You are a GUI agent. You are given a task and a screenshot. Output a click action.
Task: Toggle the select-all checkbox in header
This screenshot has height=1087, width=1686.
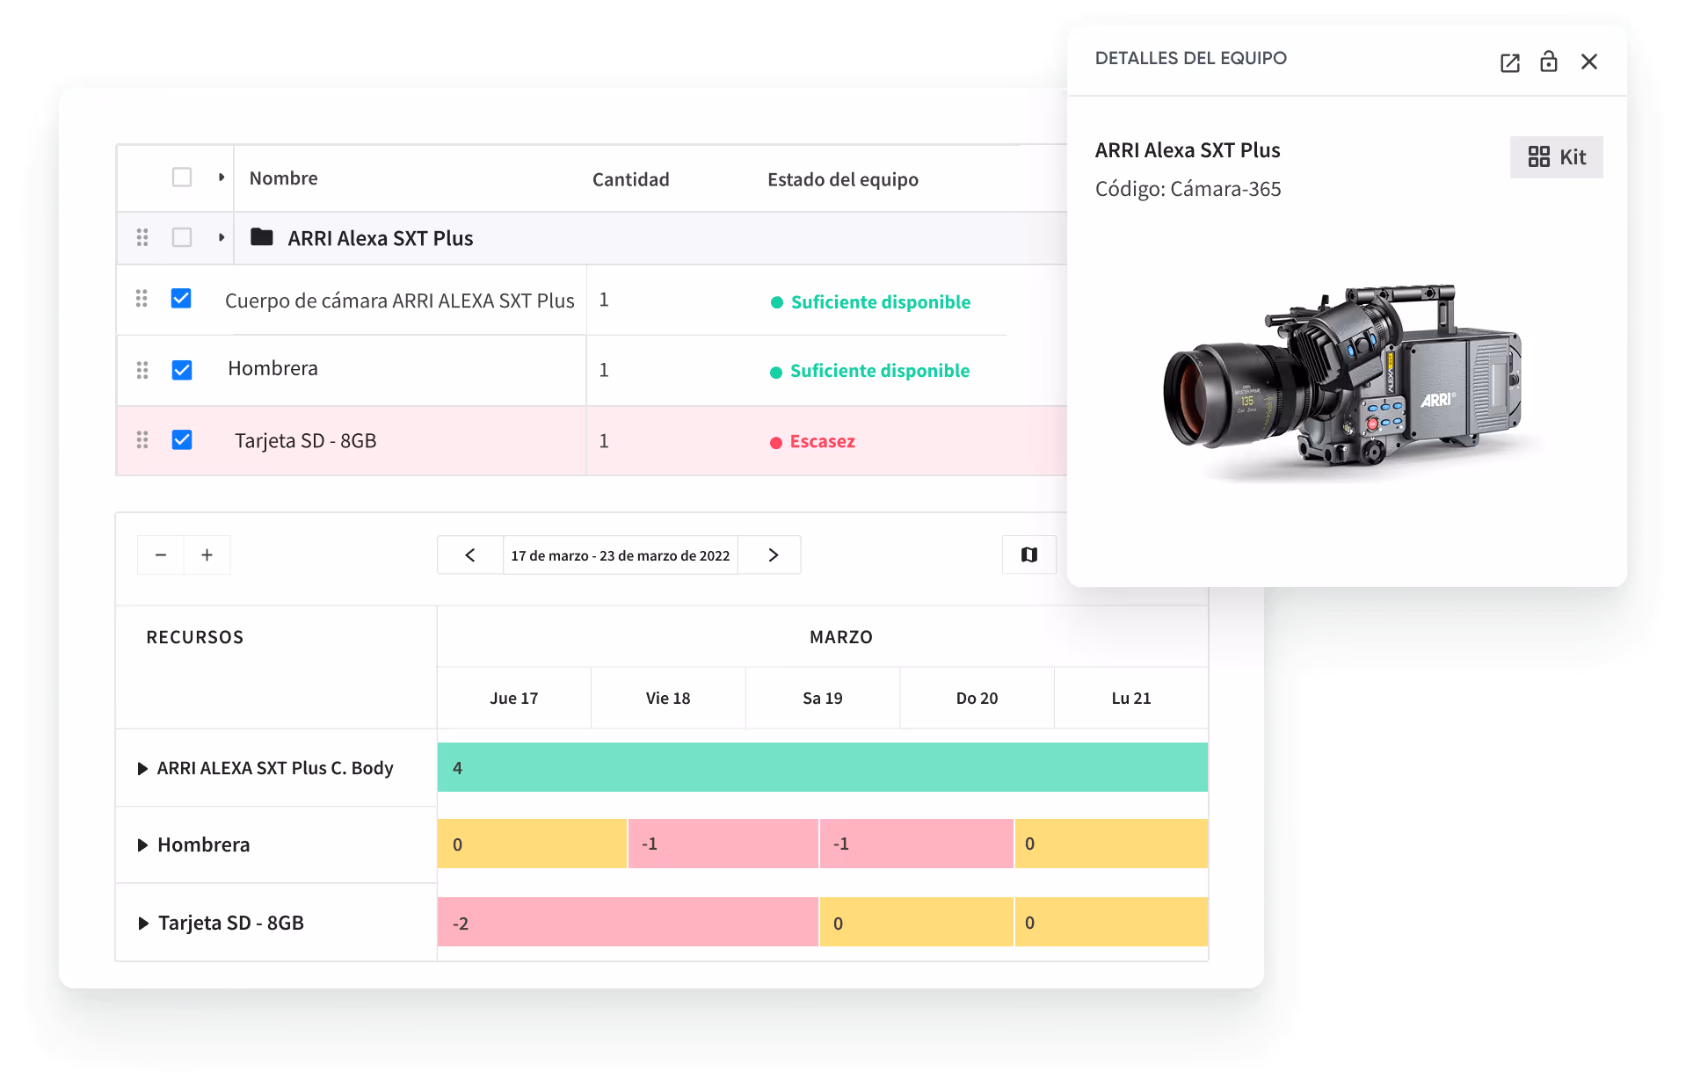[x=182, y=178]
